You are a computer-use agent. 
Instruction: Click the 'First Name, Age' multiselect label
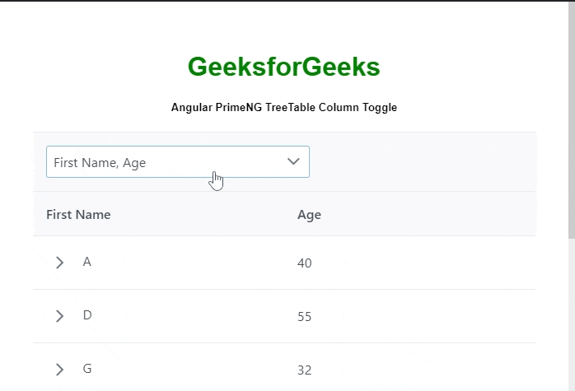(x=100, y=163)
